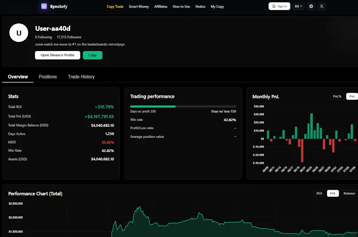This screenshot has width=358, height=237.
Task: Click the largest red bar in Monthly PnL
Action: click(302, 151)
